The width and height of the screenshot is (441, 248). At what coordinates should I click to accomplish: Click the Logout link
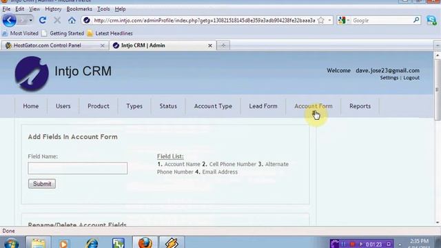411,78
